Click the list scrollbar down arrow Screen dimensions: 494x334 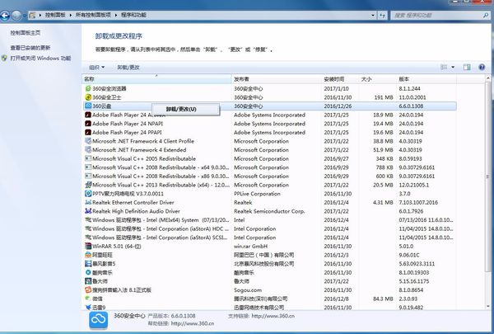[488, 306]
